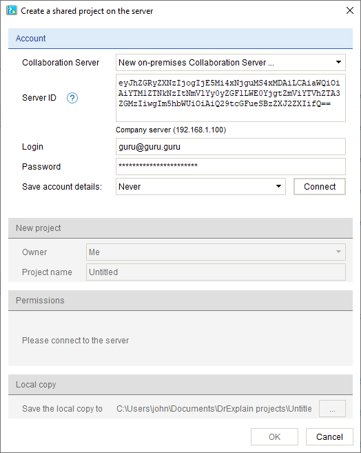The height and width of the screenshot is (453, 361).
Task: Click the browse ellipsis button for local copy
Action: [332, 409]
